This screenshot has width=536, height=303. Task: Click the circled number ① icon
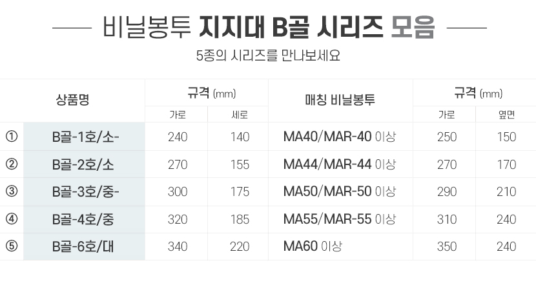coord(12,137)
